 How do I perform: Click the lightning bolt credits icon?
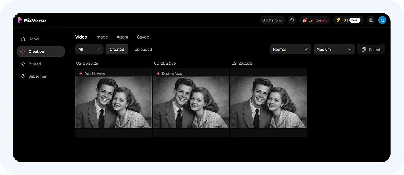pyautogui.click(x=338, y=20)
